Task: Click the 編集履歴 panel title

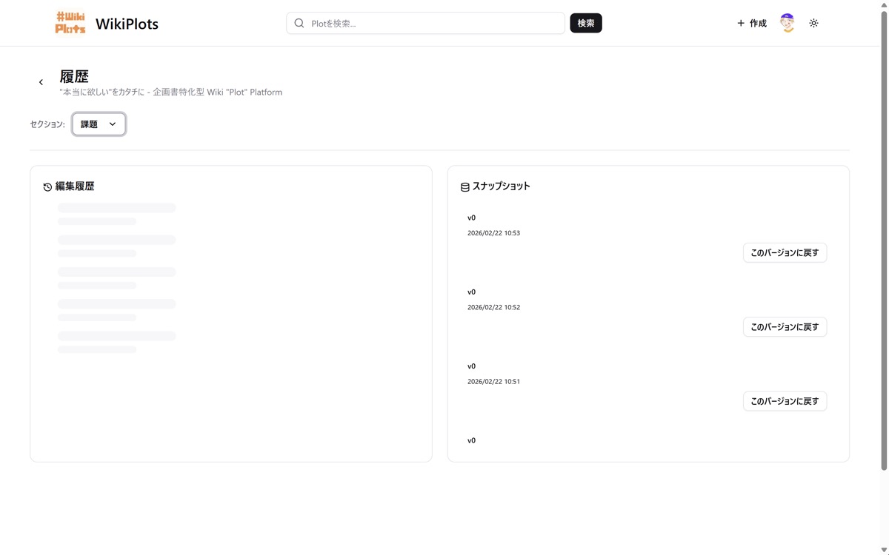Action: point(75,186)
